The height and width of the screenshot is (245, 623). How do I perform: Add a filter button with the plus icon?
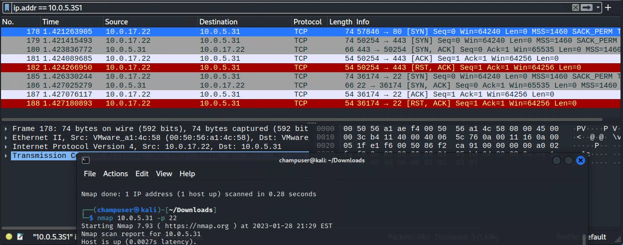(x=608, y=7)
